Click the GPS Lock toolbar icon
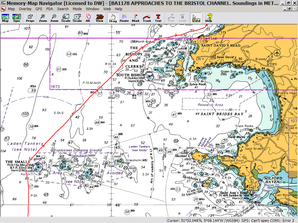Viewport: 298px width, 223px height. click(183, 18)
